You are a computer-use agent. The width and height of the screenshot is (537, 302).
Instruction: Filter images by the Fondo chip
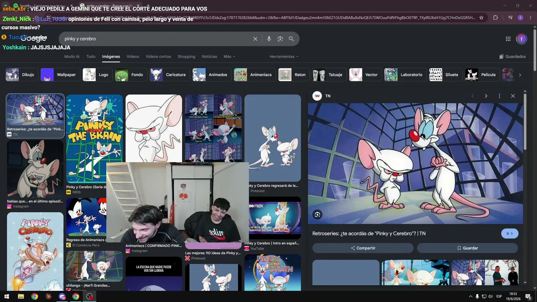click(130, 75)
